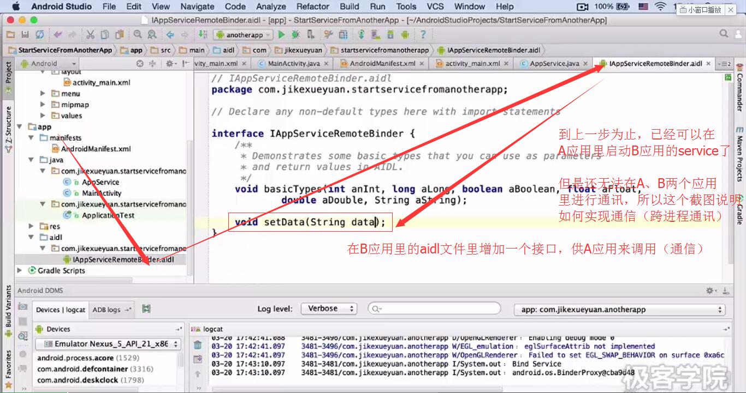Click the aidl breadcrumb in navigation bar
This screenshot has height=393, width=746.
pyautogui.click(x=224, y=50)
